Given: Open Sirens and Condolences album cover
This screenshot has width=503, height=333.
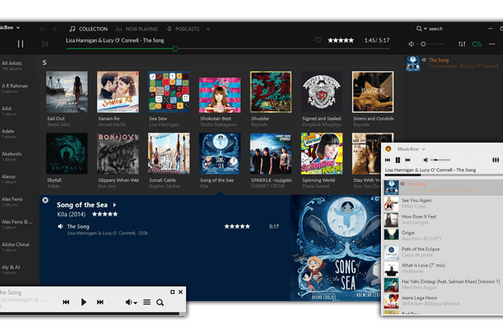Looking at the screenshot, I should (x=373, y=92).
